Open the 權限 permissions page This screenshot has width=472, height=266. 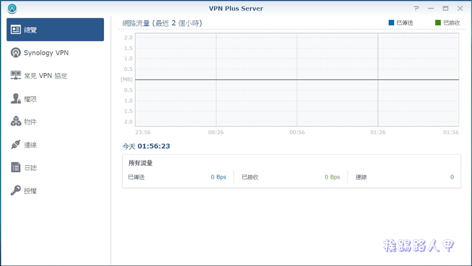(55, 98)
